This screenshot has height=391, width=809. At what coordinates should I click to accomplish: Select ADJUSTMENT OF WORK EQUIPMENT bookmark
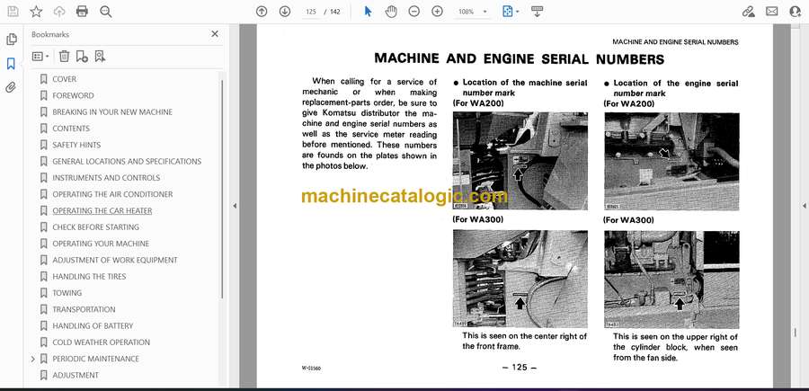click(114, 260)
